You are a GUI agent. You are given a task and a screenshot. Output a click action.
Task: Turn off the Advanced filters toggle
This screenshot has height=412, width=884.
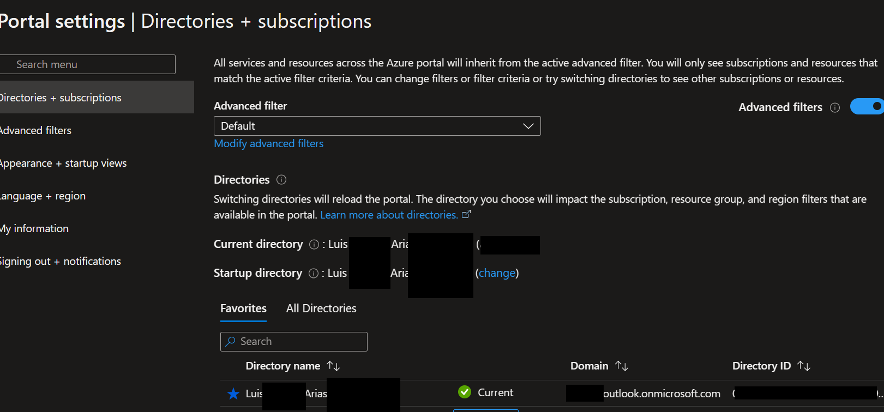(x=867, y=106)
